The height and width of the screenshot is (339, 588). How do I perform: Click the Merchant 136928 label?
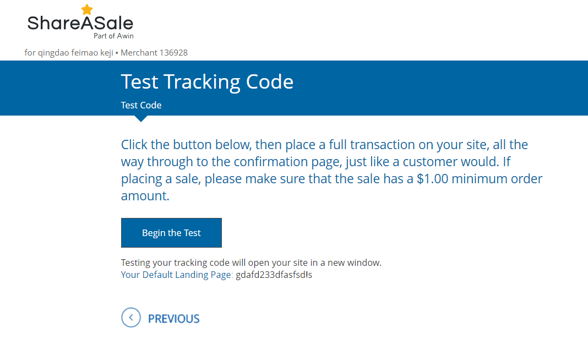154,53
